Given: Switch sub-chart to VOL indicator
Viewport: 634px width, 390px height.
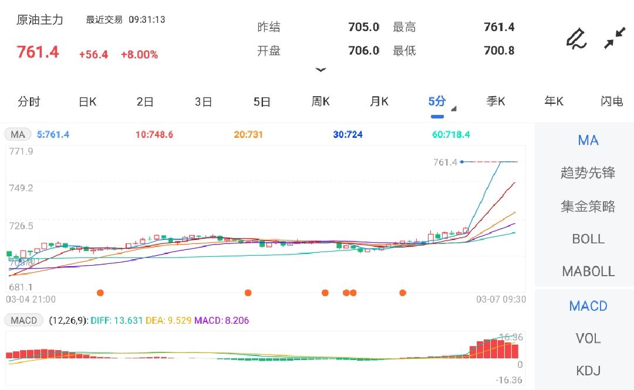Looking at the screenshot, I should pos(588,338).
